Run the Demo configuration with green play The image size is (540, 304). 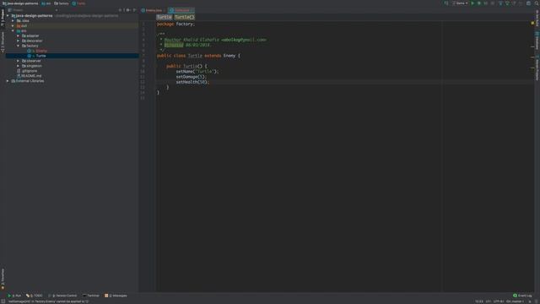pos(472,3)
